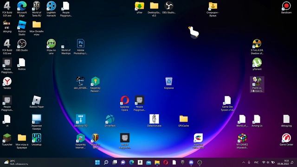The height and width of the screenshot is (167, 297).
Task: Open the Kaspersky Internet Security shortcut
Action: click(80, 141)
